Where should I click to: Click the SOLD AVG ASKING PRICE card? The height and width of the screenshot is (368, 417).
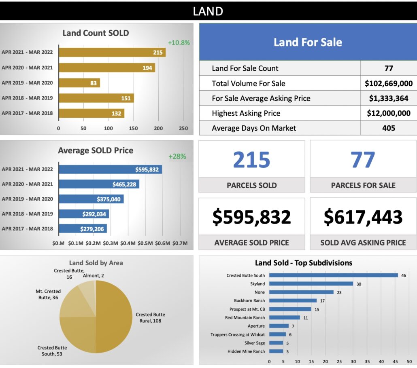[363, 224]
